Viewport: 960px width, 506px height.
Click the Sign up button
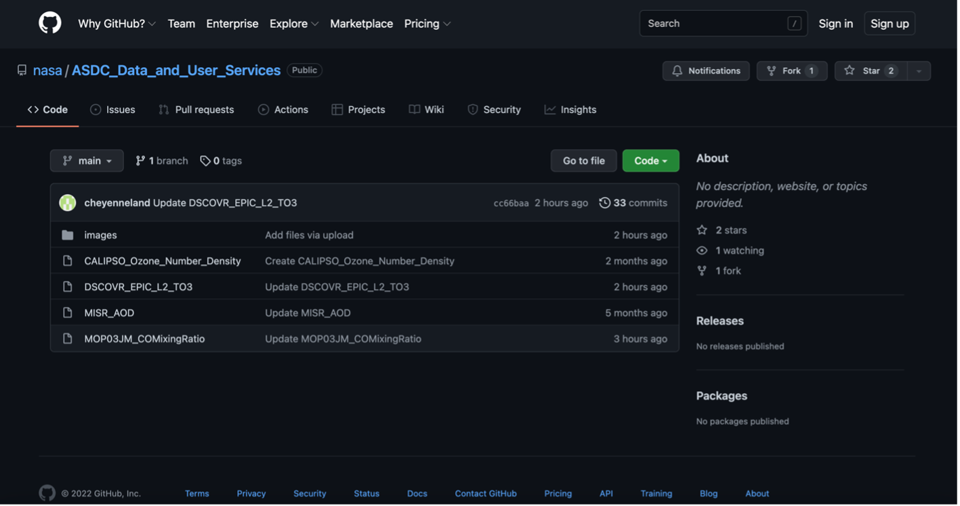coord(890,24)
